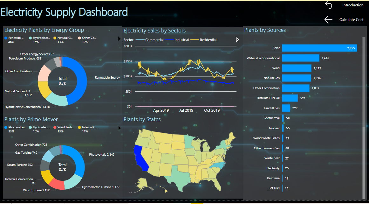Click the curved back arrow icon beside Introduction

(328, 5)
